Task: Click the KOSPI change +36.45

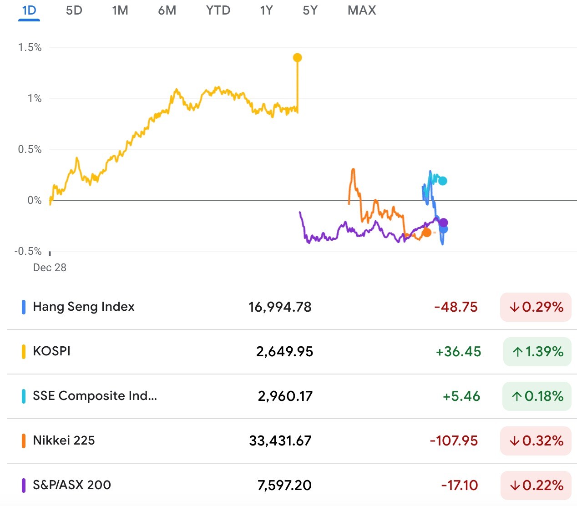Action: coord(458,352)
